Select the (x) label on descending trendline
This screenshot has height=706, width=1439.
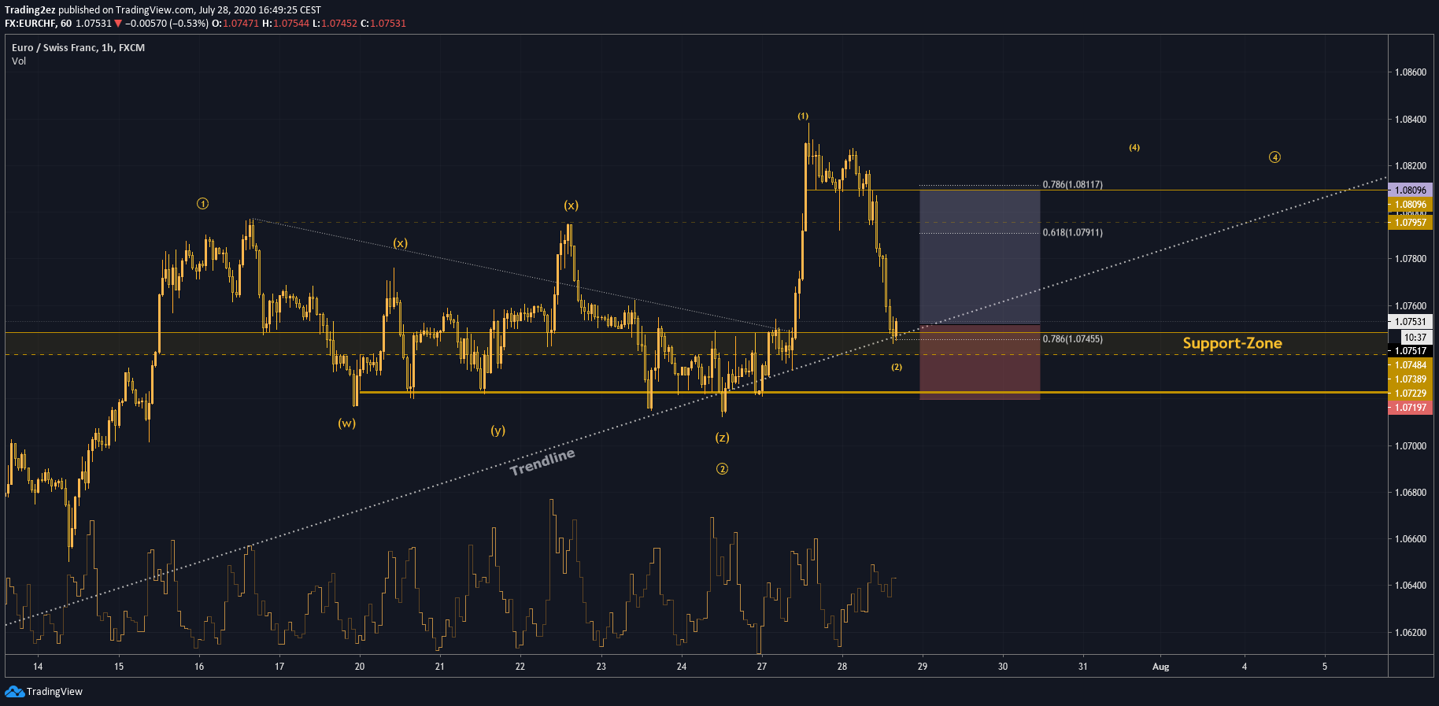coord(401,243)
